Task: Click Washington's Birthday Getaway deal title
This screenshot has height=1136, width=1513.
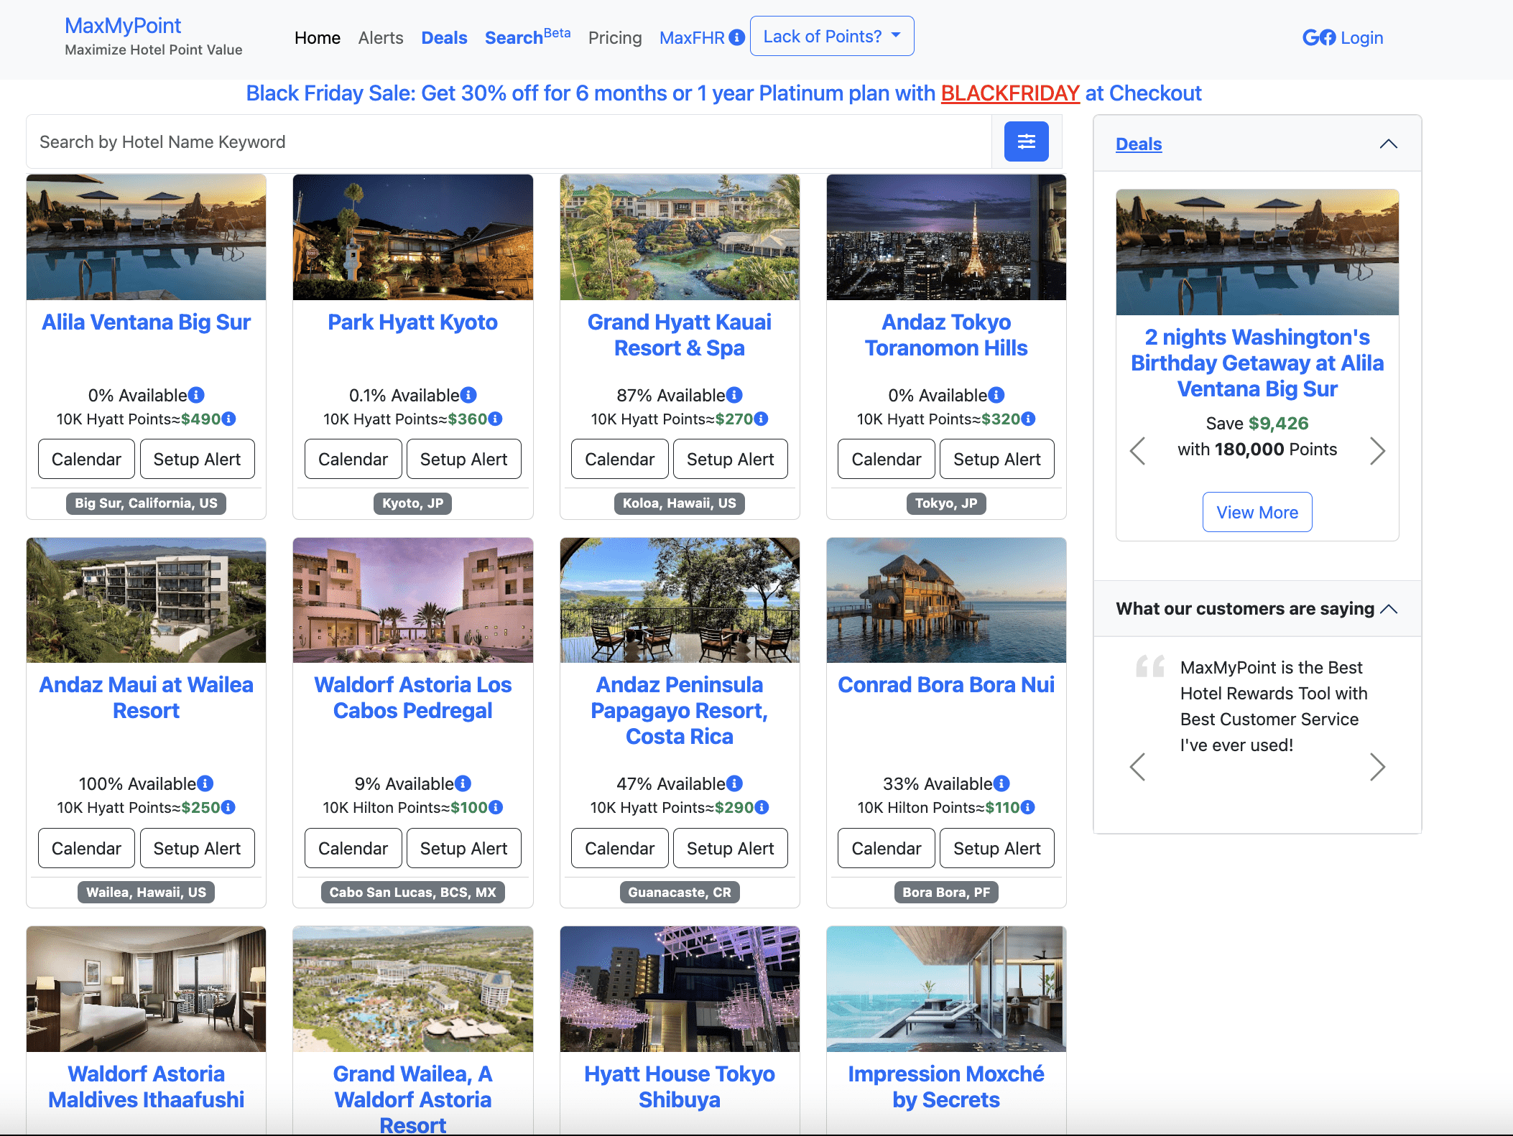Action: pos(1257,363)
